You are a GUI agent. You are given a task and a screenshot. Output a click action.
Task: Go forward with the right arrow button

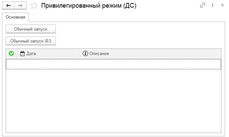[x=20, y=6]
